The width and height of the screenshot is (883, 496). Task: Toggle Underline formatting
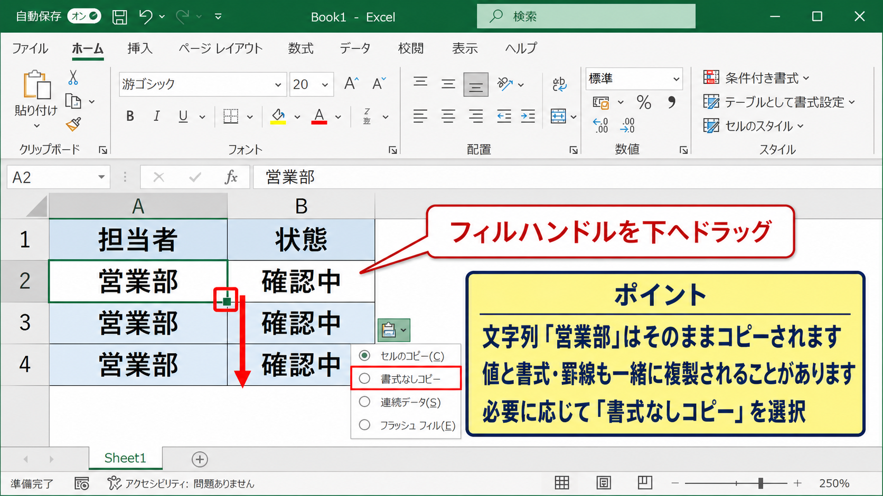tap(183, 116)
